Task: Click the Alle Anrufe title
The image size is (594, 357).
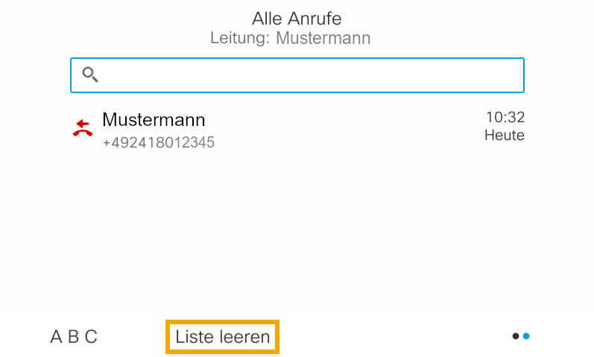Action: pyautogui.click(x=297, y=18)
